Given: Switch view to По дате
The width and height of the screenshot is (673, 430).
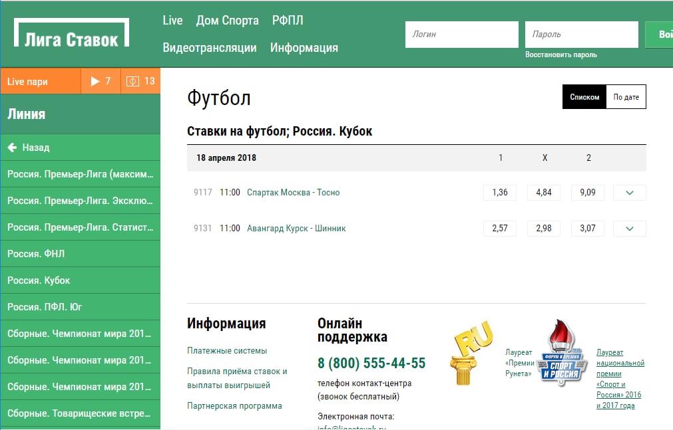Looking at the screenshot, I should point(626,97).
